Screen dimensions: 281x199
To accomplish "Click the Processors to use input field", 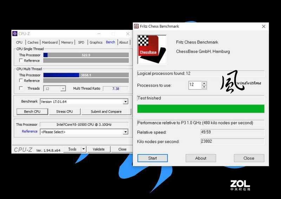I will pyautogui.click(x=195, y=85).
